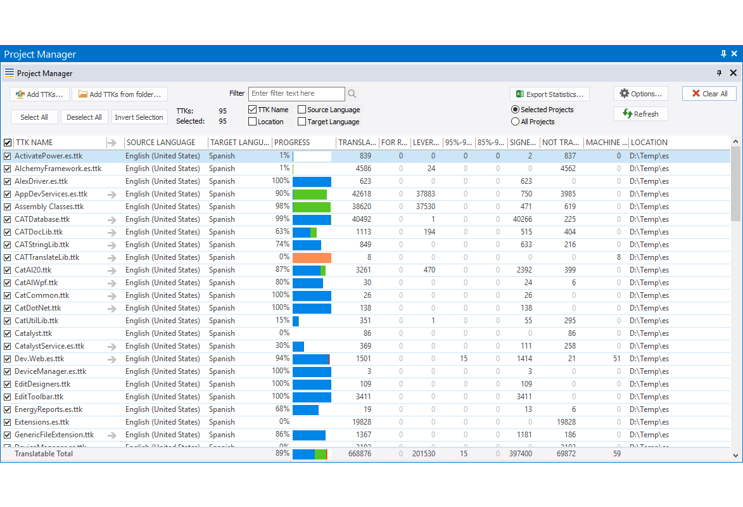Click the Add TTKs icon button
Image resolution: width=743 pixels, height=507 pixels.
[x=20, y=94]
